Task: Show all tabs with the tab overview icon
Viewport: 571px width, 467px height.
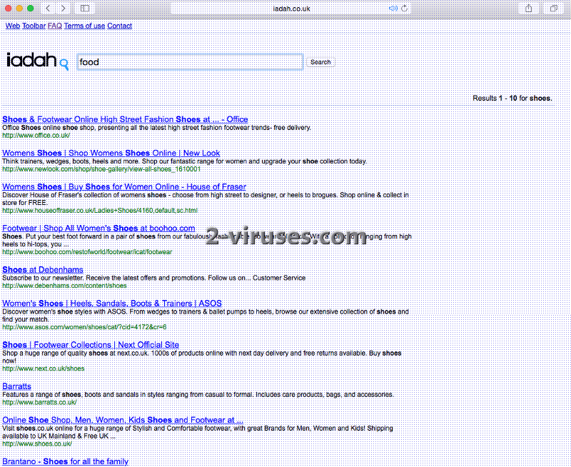Action: pos(554,9)
